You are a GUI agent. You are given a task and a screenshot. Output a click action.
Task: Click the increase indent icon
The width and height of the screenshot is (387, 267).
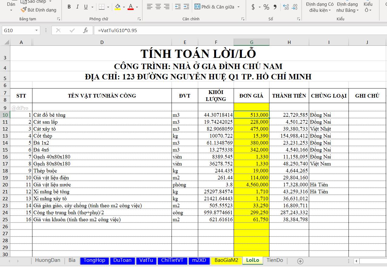tap(186, 7)
